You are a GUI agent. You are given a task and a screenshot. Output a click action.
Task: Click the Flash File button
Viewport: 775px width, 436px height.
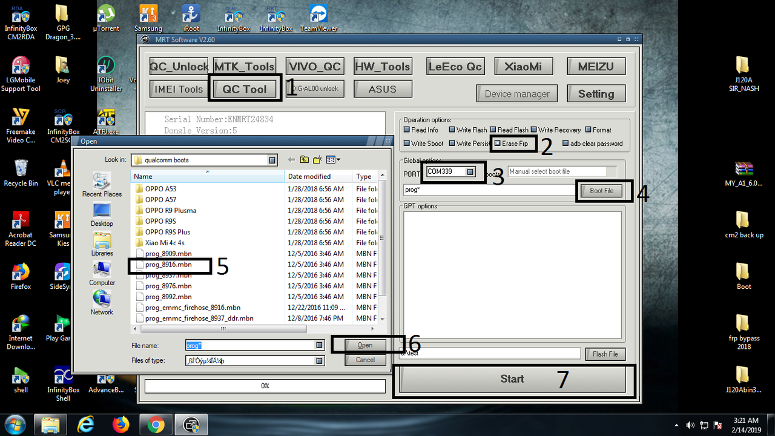605,354
